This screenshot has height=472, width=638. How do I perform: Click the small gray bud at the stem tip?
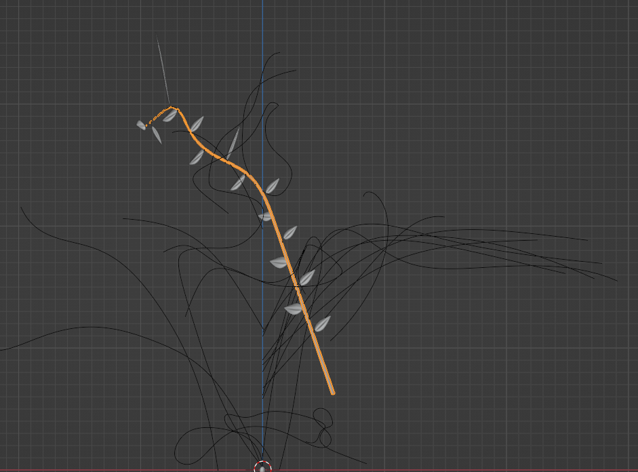coord(141,125)
